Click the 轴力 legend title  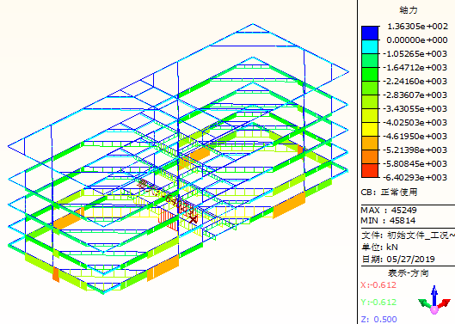[x=409, y=10]
